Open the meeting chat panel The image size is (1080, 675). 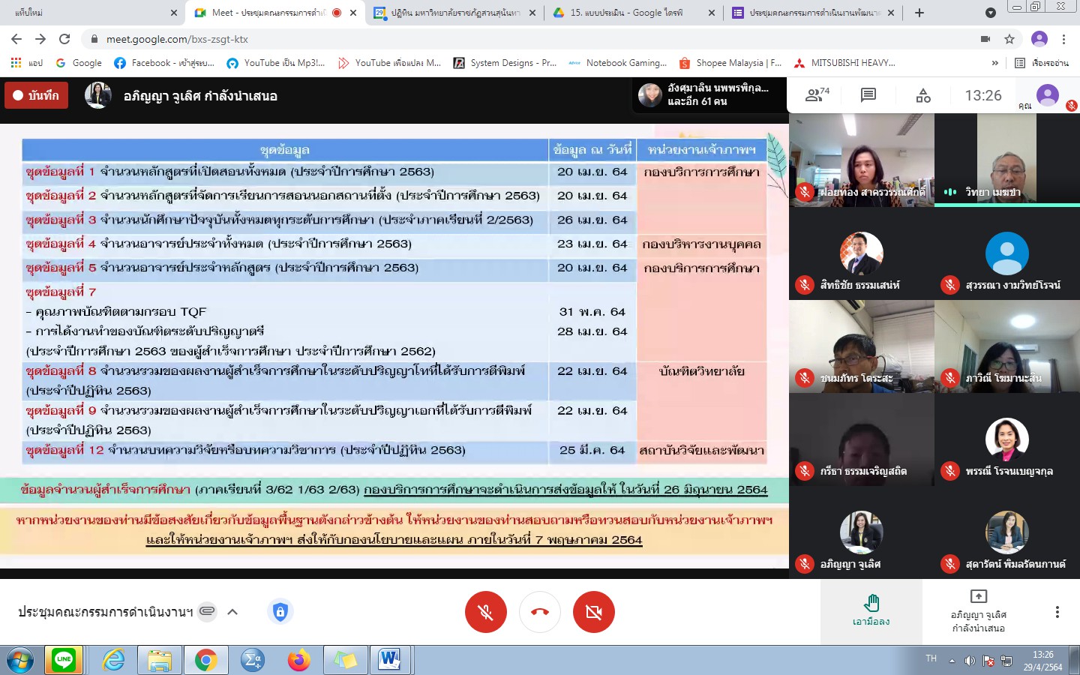pos(868,95)
